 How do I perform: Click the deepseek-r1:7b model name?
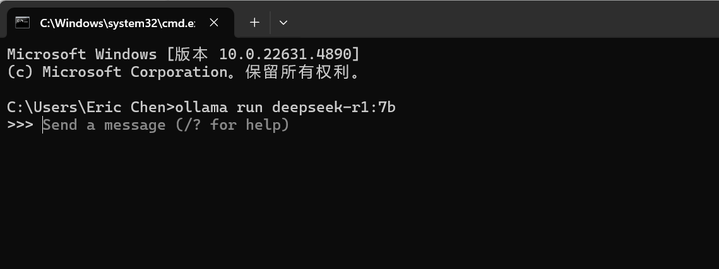pyautogui.click(x=333, y=107)
